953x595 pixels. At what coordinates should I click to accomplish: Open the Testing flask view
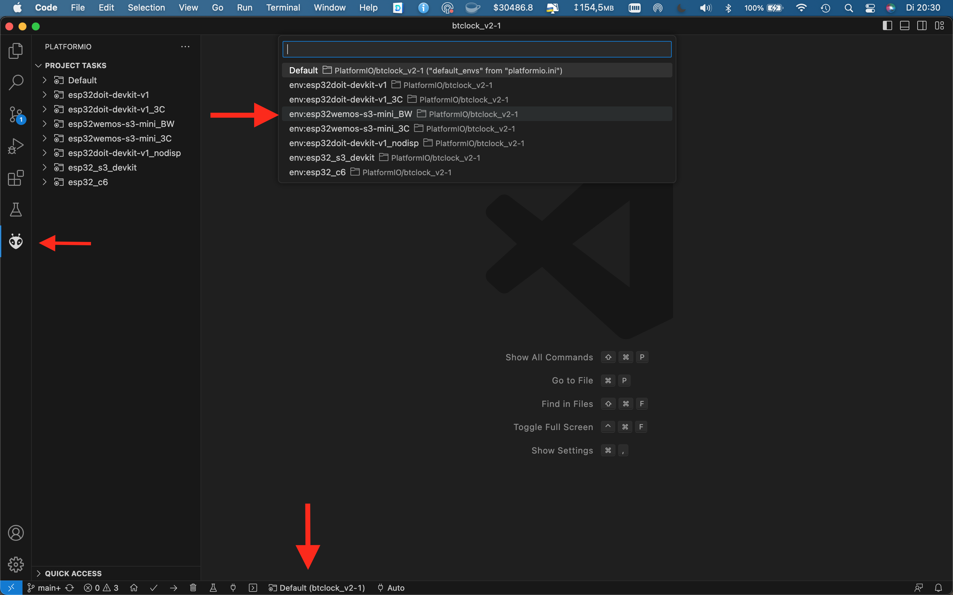[16, 210]
